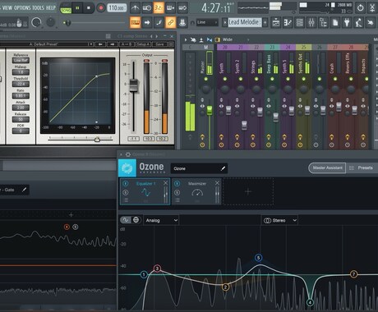Open the Lead Melodie pattern selector

[x=244, y=22]
